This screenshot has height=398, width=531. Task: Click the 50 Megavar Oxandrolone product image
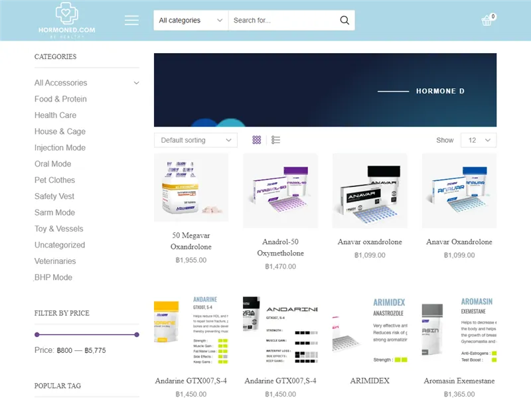[x=191, y=188]
